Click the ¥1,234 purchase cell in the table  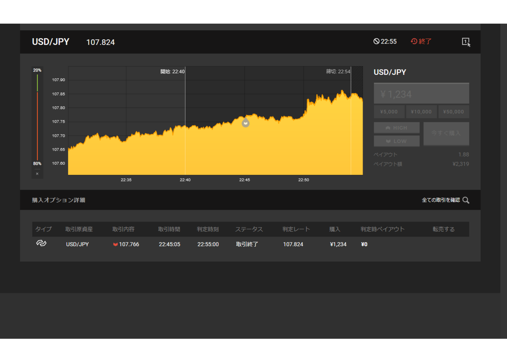click(338, 244)
